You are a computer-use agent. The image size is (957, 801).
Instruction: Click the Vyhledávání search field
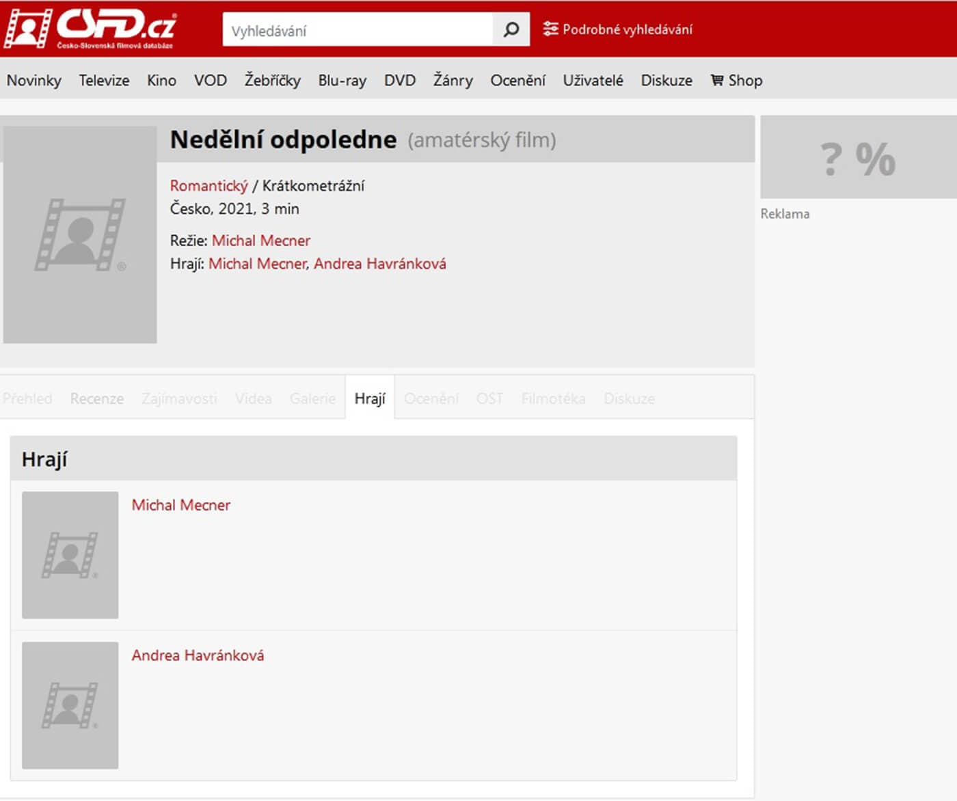(358, 29)
